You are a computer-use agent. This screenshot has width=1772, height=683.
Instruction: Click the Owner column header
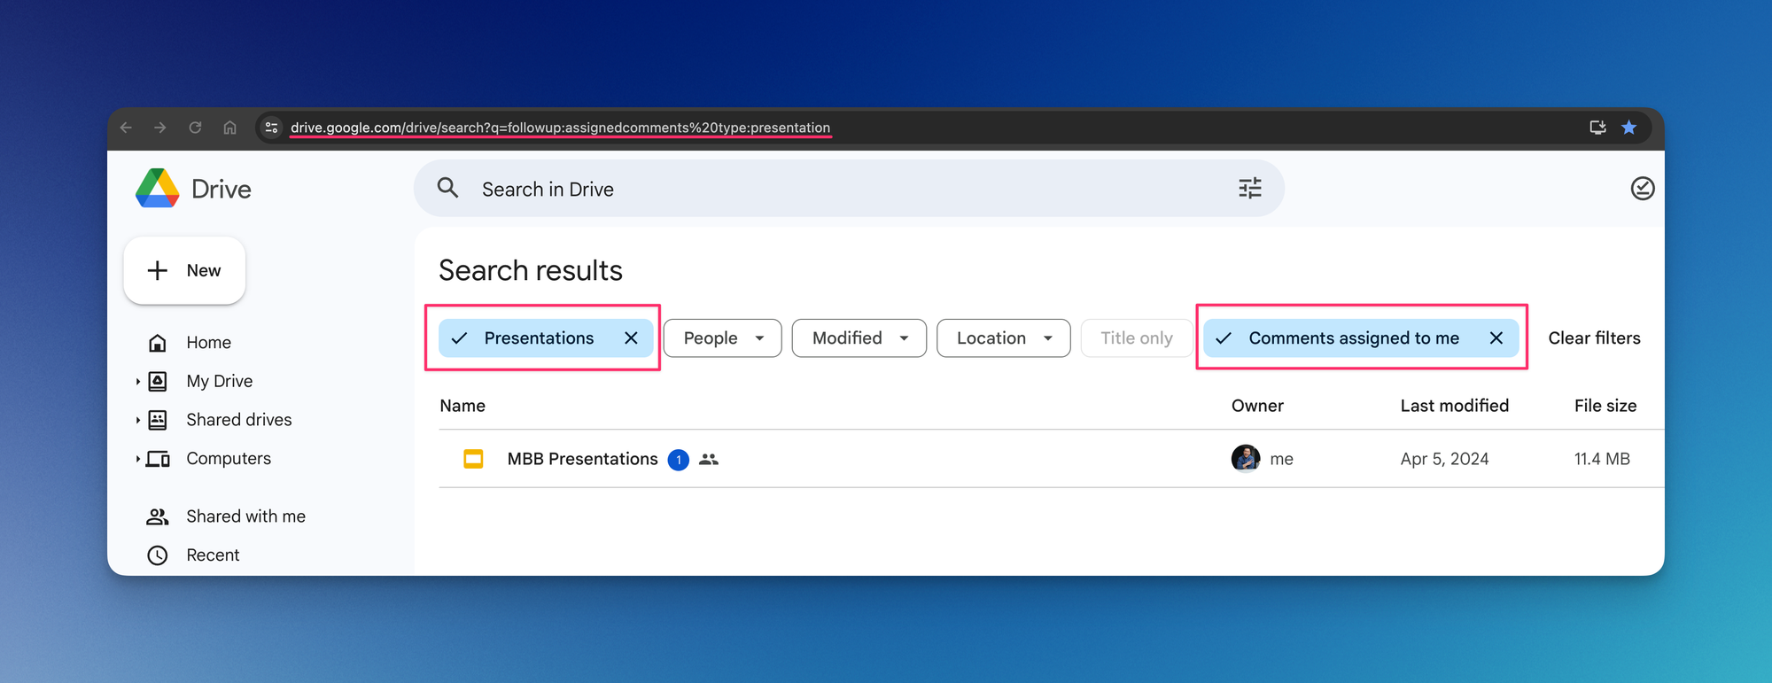tap(1257, 406)
